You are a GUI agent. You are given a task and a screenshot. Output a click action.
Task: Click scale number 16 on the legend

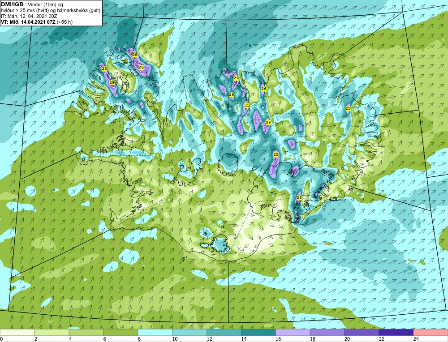point(278,339)
